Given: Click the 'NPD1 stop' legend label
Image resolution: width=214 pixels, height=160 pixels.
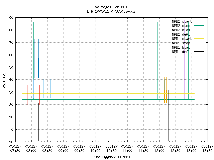Looking at the screenshot, I should 181,43.
